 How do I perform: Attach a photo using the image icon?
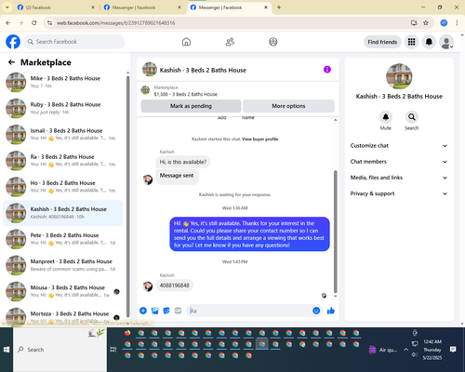coord(154,311)
